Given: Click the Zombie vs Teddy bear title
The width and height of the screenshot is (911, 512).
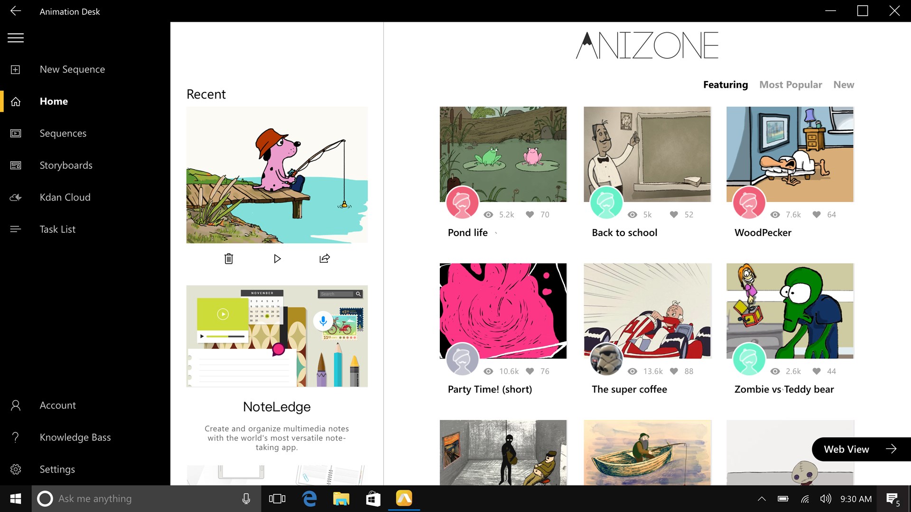Looking at the screenshot, I should coord(784,389).
